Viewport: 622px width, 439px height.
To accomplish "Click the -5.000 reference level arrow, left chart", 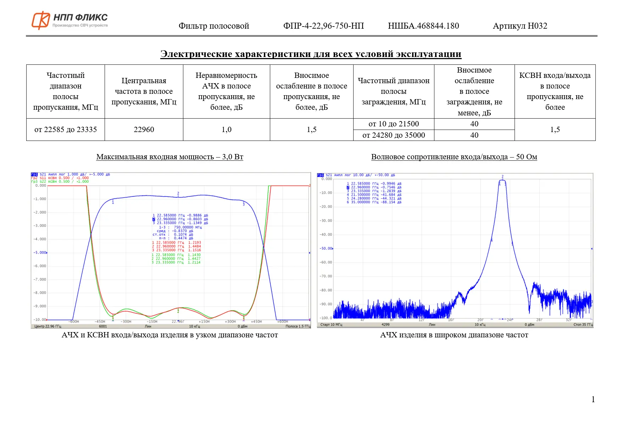I will pos(47,253).
